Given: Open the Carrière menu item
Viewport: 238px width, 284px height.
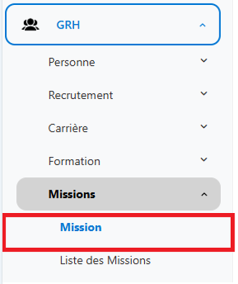Looking at the screenshot, I should 68,128.
